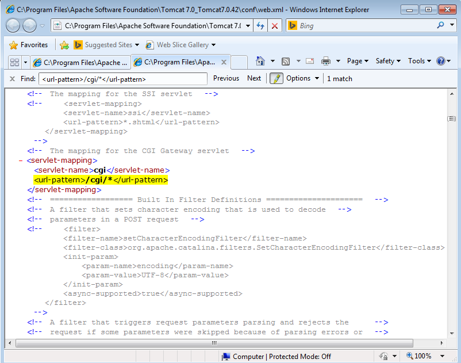
Task: Click the horizontal scrollbar right arrow
Action: point(441,343)
